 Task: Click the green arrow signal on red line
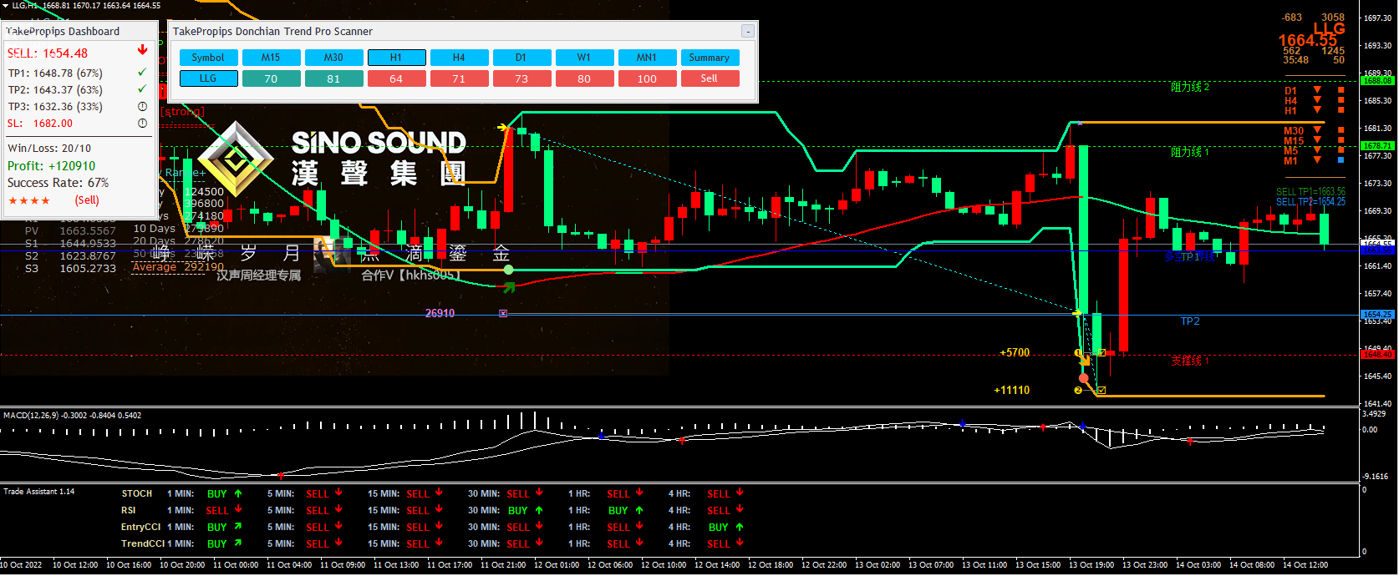coord(509,287)
